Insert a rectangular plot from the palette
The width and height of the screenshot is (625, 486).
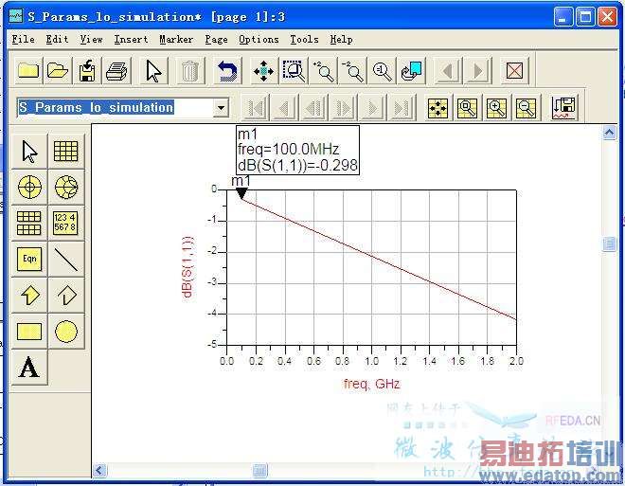[x=65, y=152]
